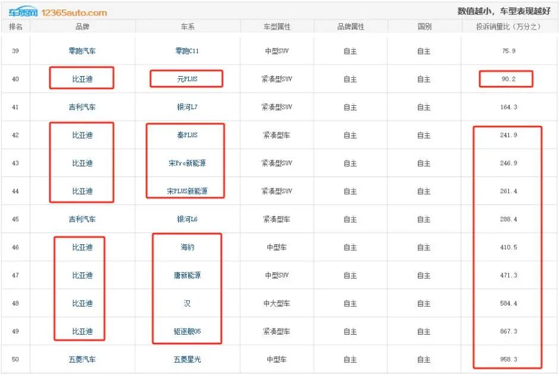Viewport: 559px width, 375px height.
Task: Click 吉利汽车 brand in rank 45 row
Action: point(82,219)
